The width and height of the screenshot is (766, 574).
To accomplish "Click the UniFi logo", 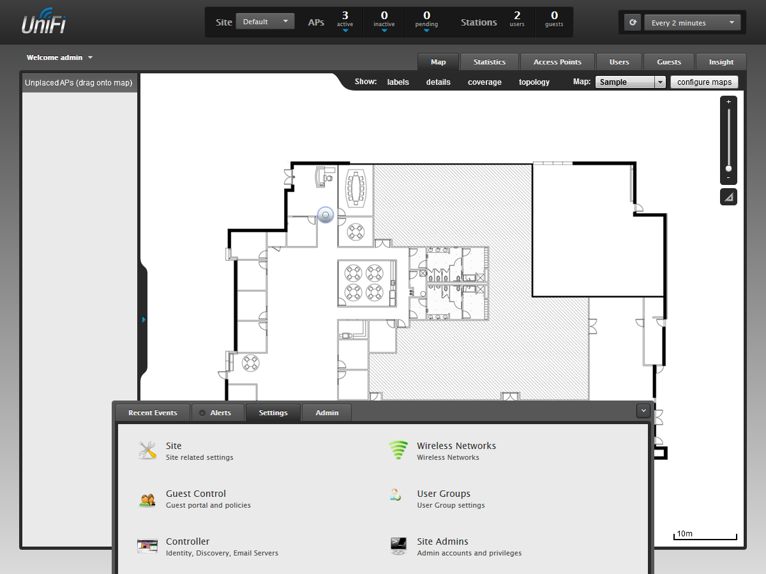I will (45, 21).
